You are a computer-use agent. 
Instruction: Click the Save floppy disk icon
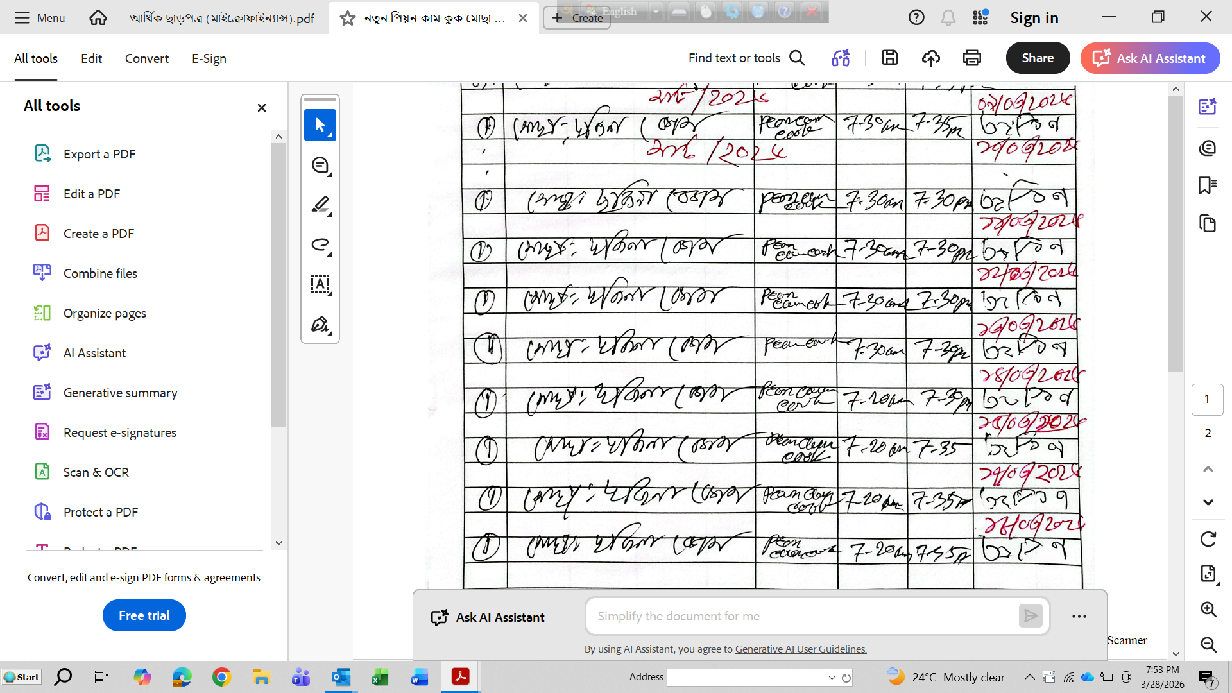889,58
